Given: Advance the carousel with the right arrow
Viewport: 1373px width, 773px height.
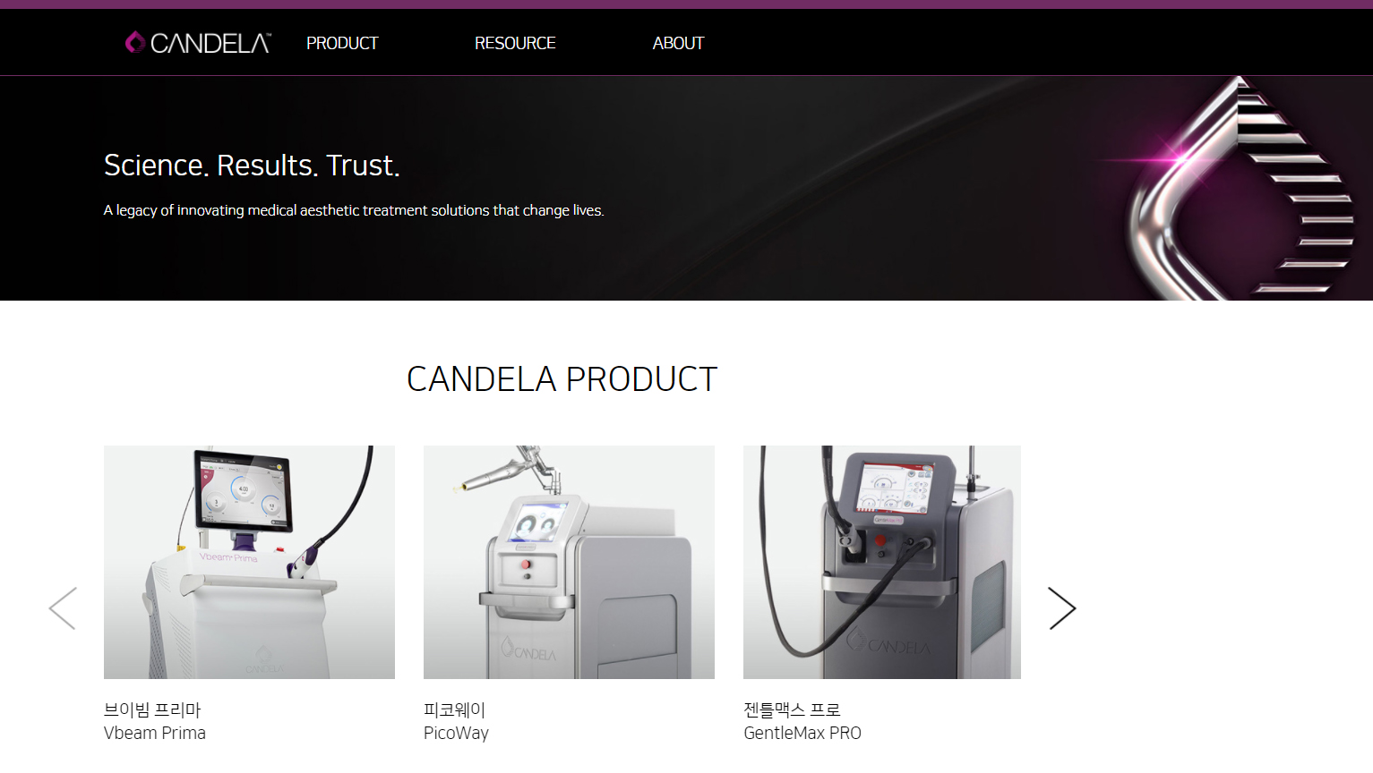Looking at the screenshot, I should 1062,608.
